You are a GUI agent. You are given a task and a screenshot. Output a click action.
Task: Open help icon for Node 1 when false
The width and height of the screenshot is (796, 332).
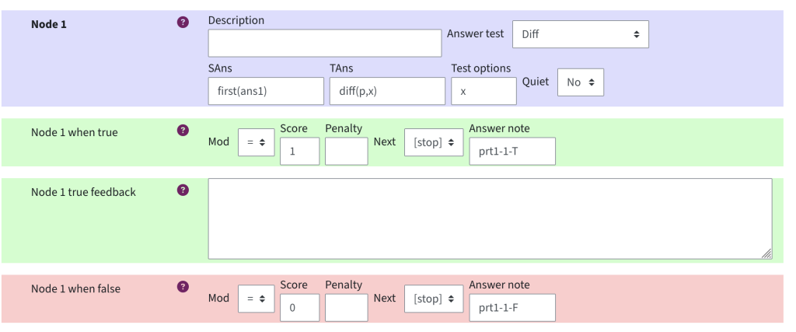pyautogui.click(x=183, y=287)
